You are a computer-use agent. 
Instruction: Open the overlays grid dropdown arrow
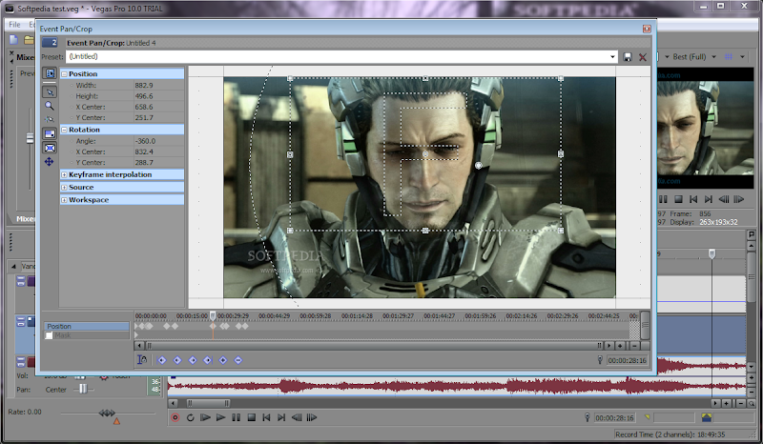(x=742, y=57)
